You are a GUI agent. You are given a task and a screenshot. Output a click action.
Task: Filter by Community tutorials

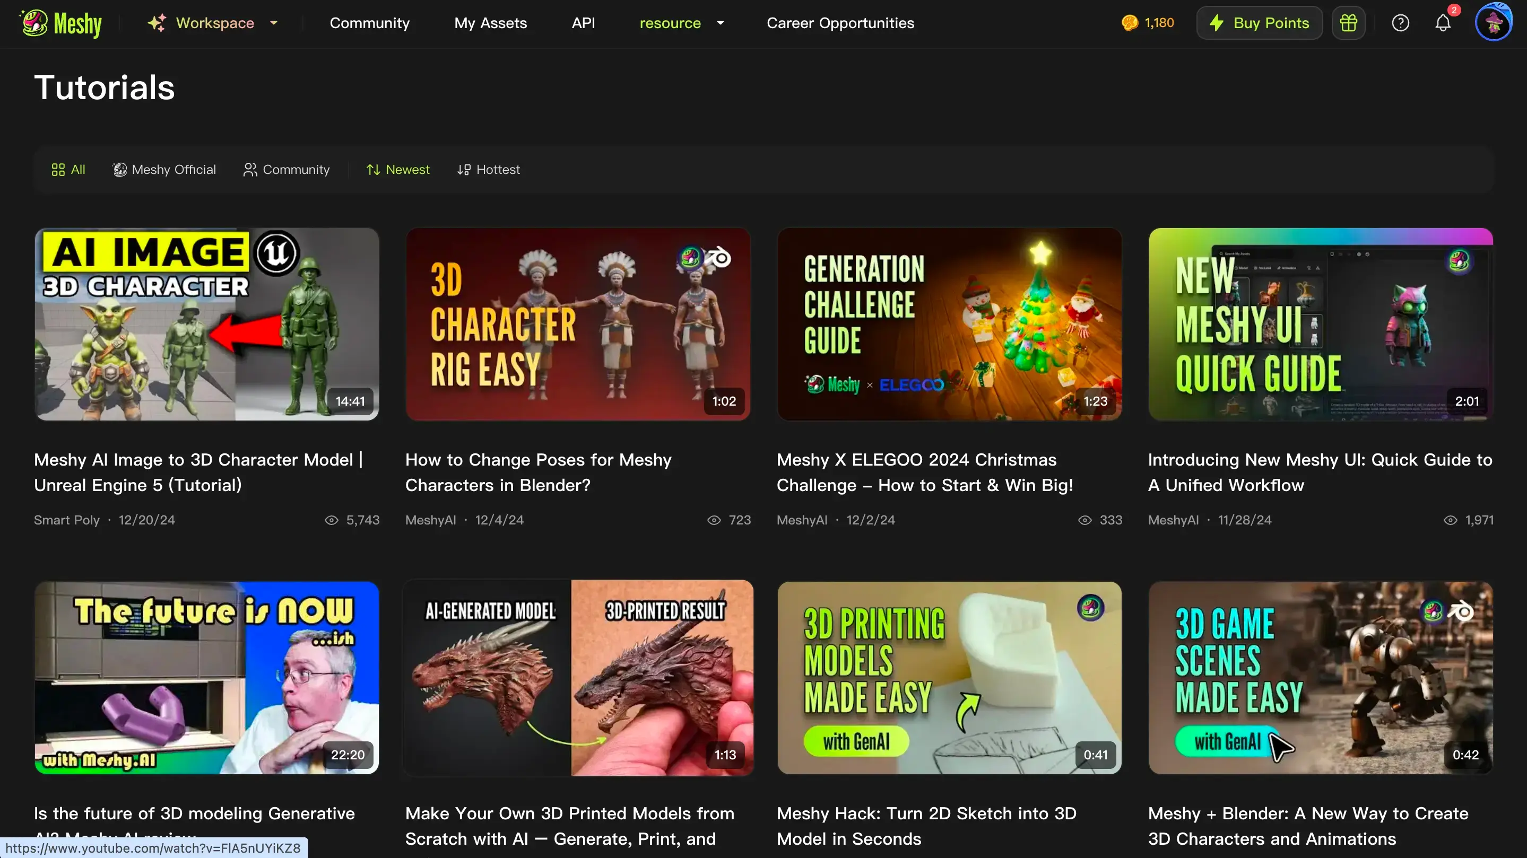pyautogui.click(x=287, y=170)
